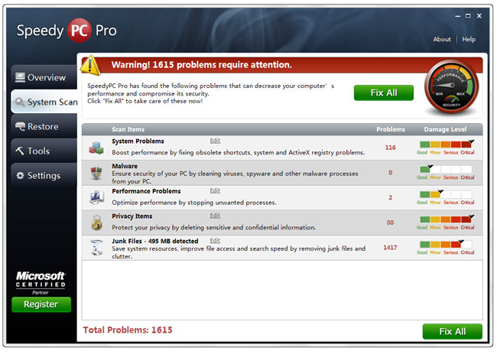Edit Junk Files scan settings
The width and height of the screenshot is (497, 354).
point(215,241)
